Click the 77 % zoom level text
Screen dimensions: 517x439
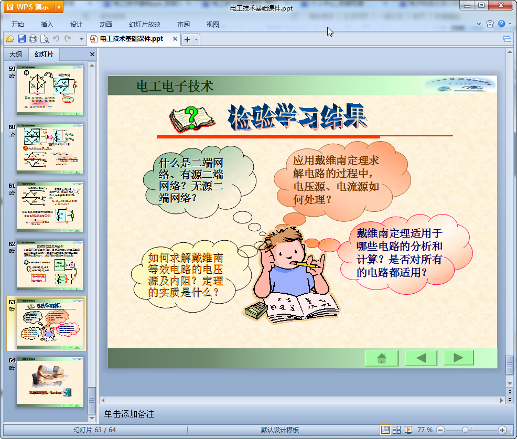tap(425, 430)
